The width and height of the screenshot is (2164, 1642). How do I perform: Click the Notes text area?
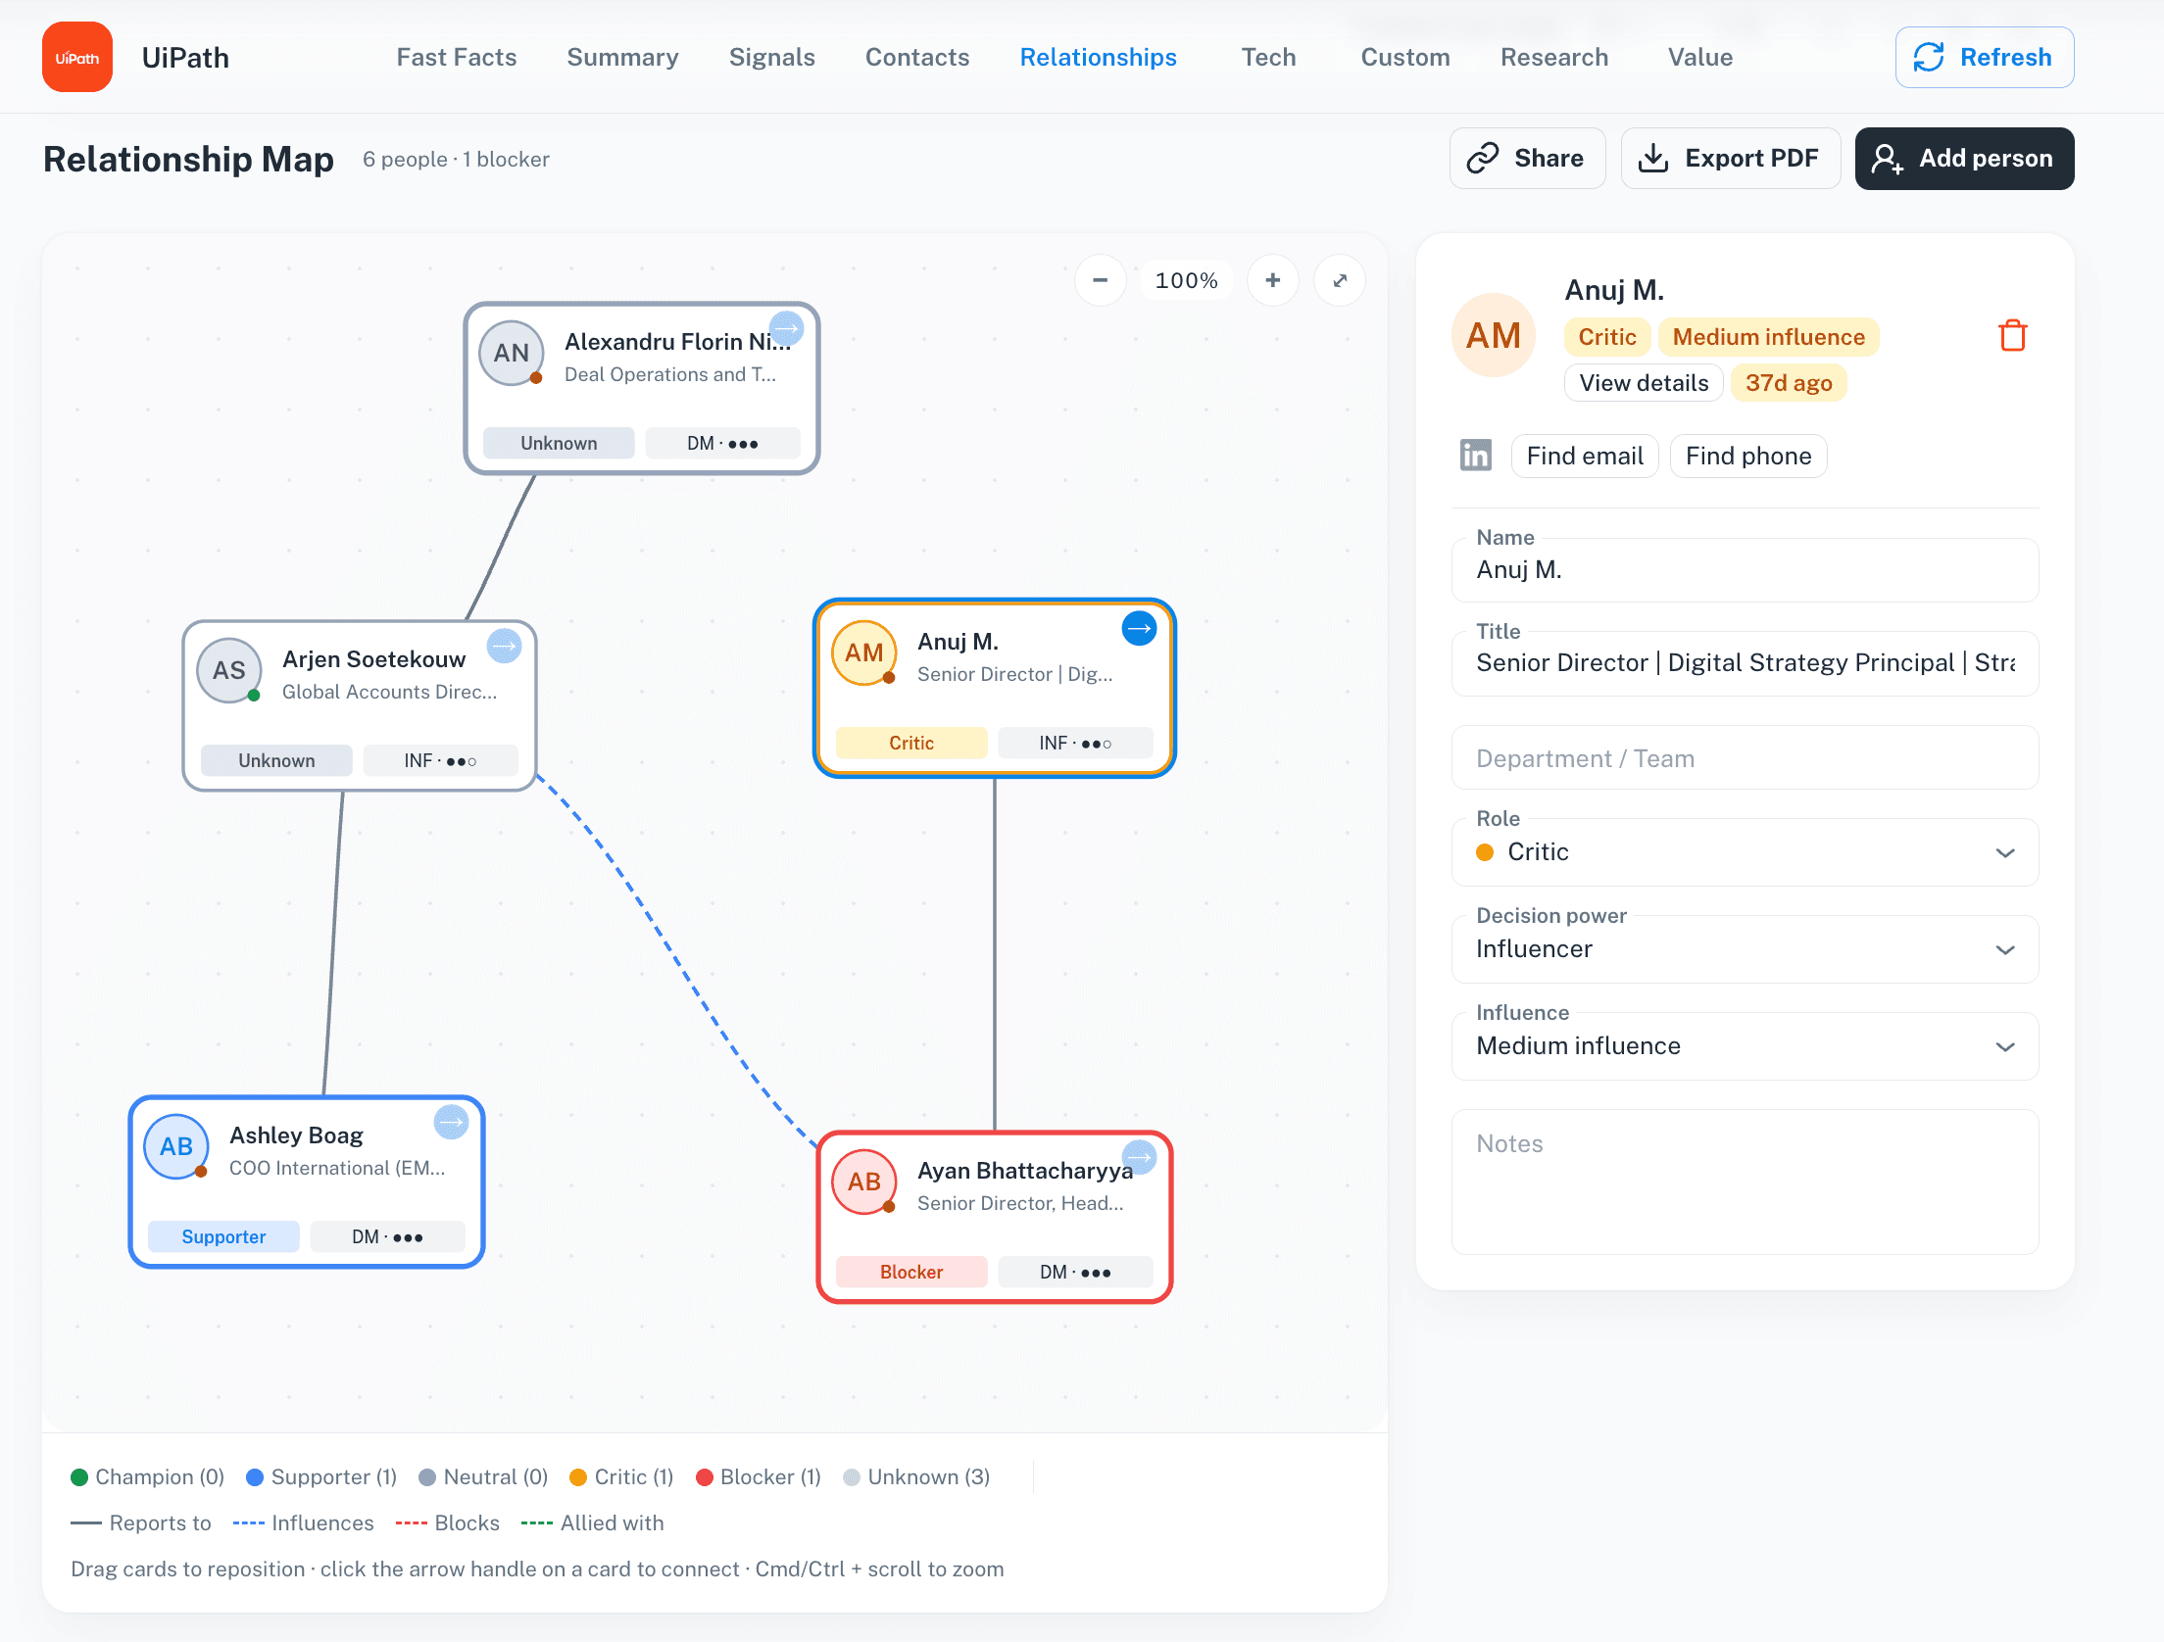(1745, 1182)
